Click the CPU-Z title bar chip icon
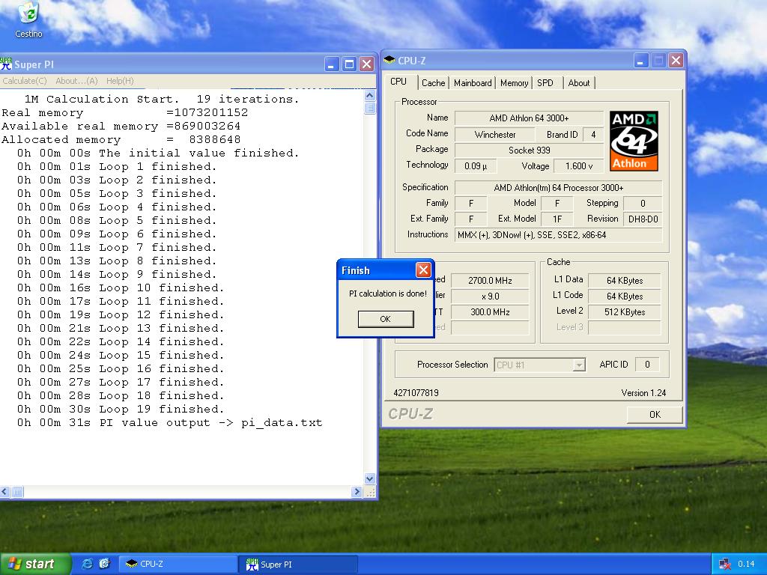The height and width of the screenshot is (575, 767). [x=389, y=60]
